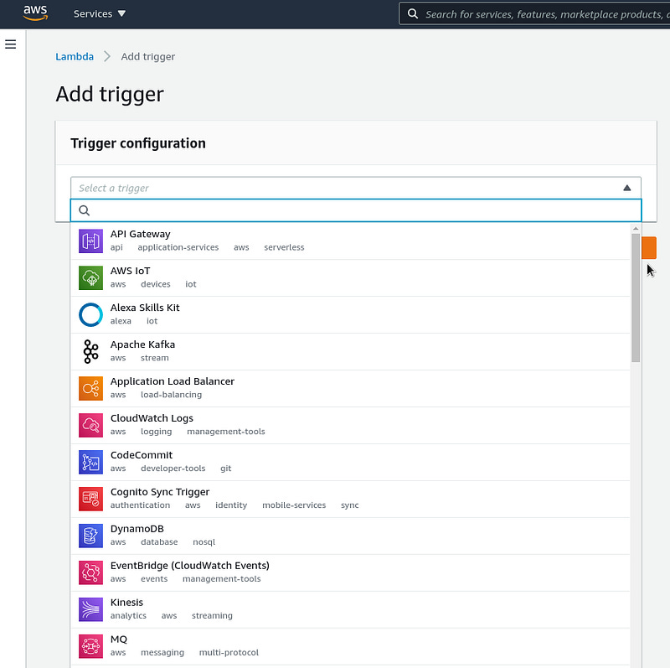
Task: Select Application Load Balancer option
Action: pyautogui.click(x=350, y=388)
